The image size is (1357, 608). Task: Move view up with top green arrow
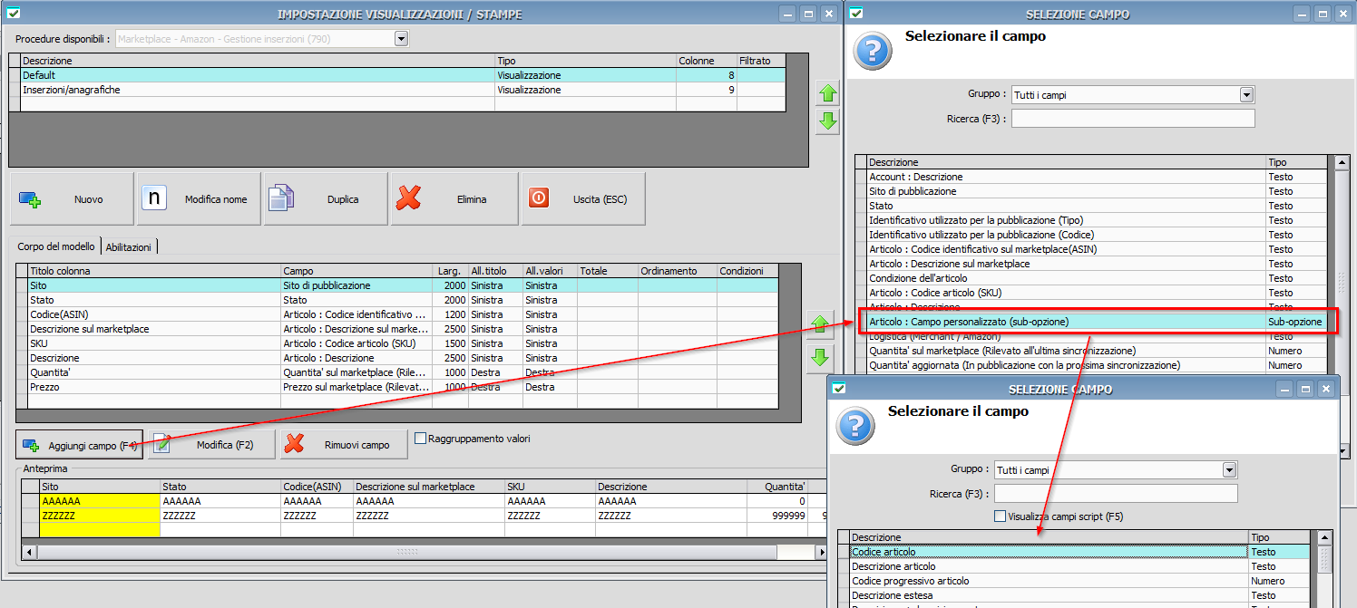[x=827, y=92]
